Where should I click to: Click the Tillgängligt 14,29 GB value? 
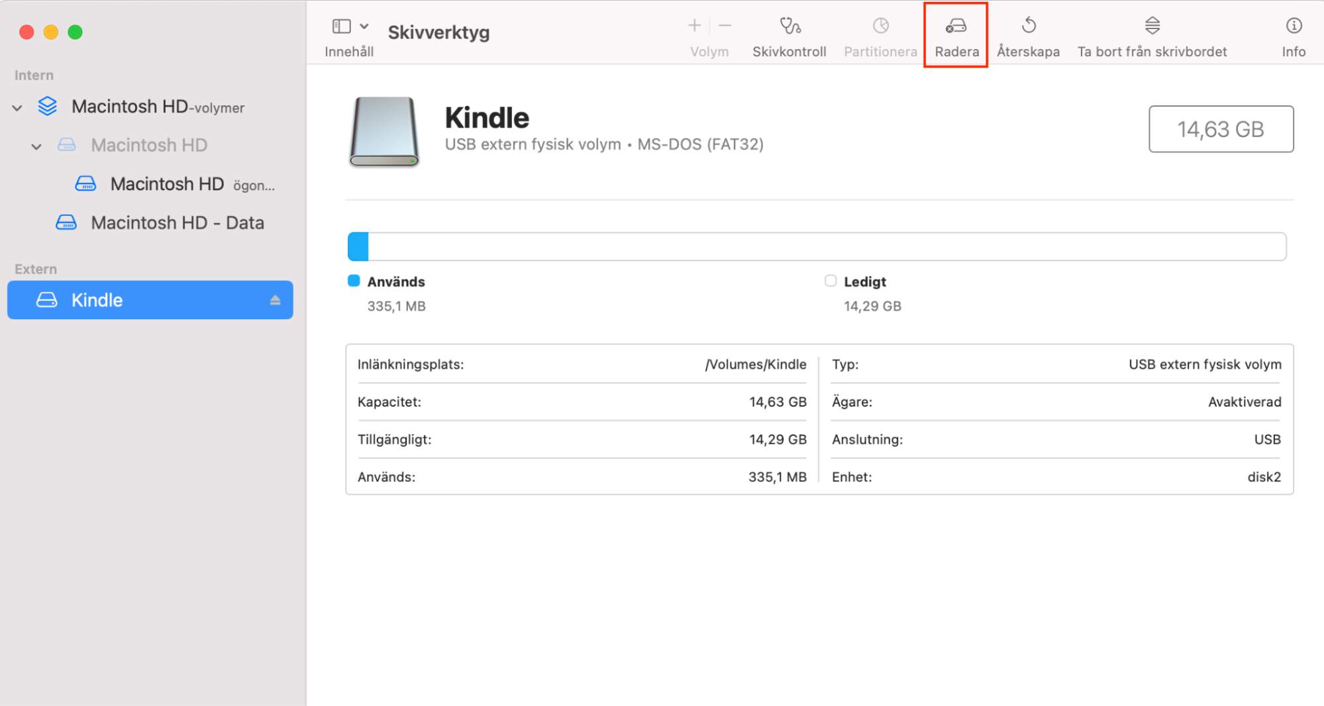pos(778,440)
